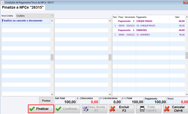Click the 00000 prazo cell

(x=122, y=35)
